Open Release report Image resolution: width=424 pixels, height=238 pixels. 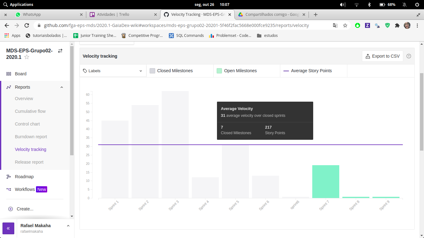click(x=29, y=162)
